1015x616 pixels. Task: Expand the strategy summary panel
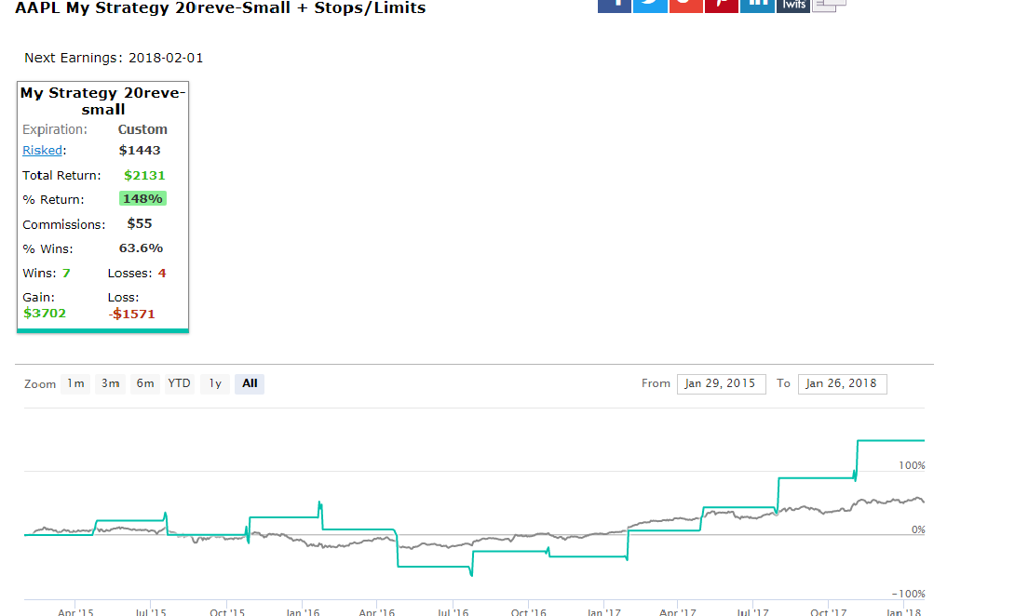click(102, 100)
